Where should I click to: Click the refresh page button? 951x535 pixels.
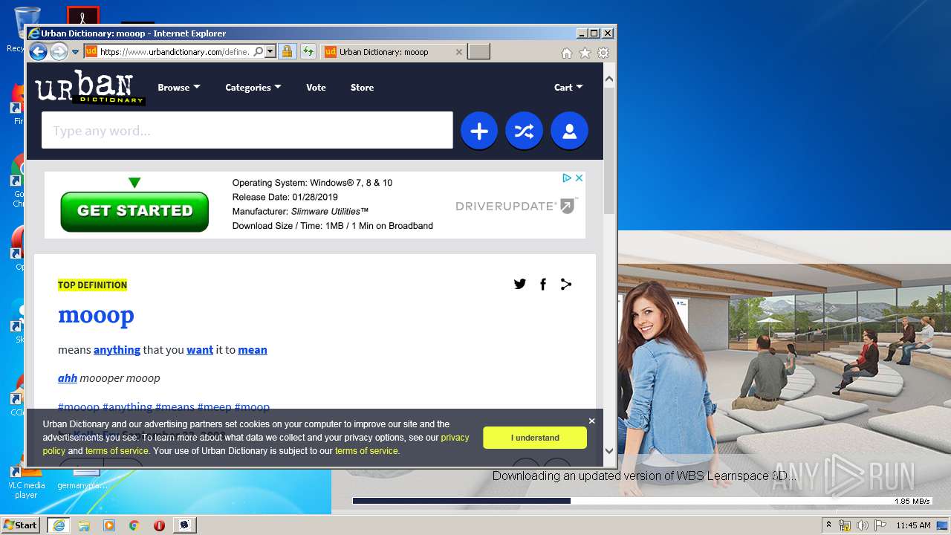point(308,52)
